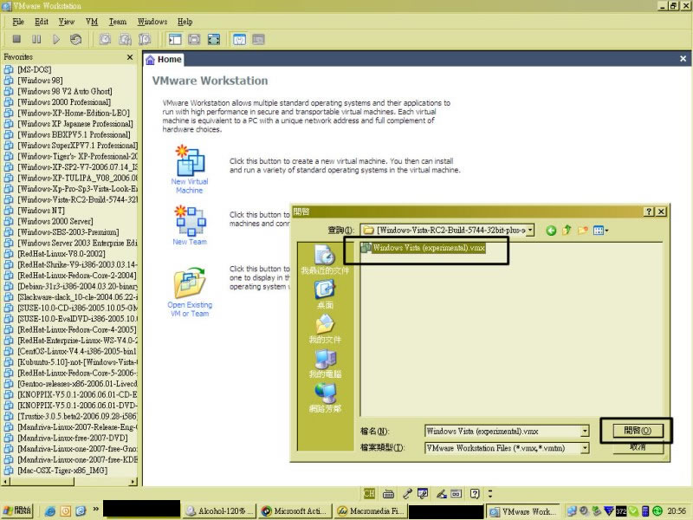Open the Edit menu
Screen dimensions: 693x520
(x=41, y=22)
